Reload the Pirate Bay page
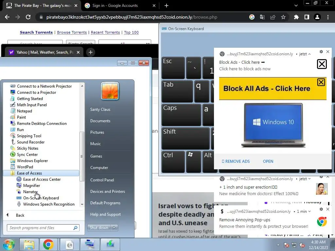Screen dimensions: 335x251 pyautogui.click(x=28, y=17)
